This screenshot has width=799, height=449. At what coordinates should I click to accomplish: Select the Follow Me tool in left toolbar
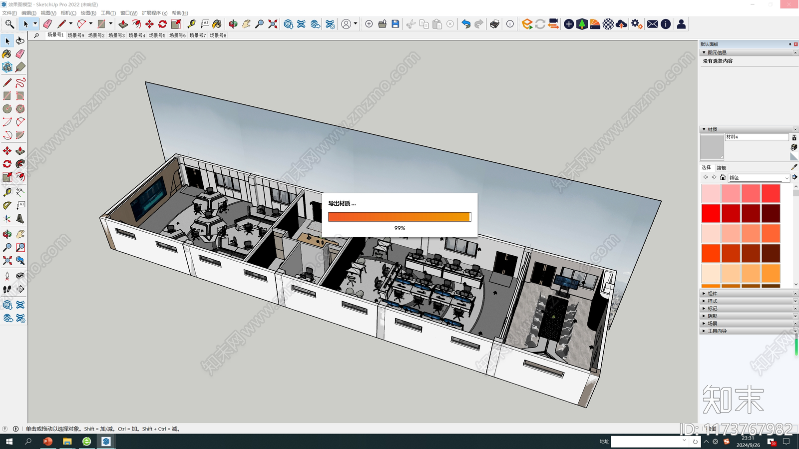pos(20,164)
